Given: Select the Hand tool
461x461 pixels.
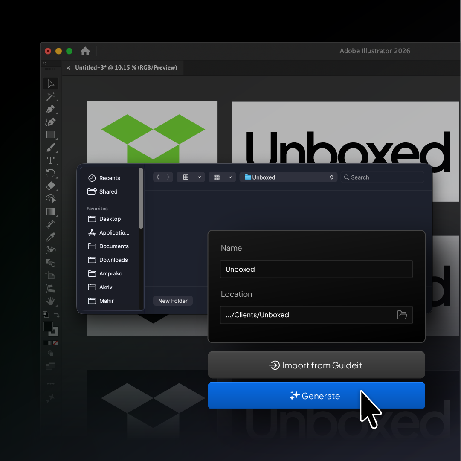Looking at the screenshot, I should pos(51,301).
